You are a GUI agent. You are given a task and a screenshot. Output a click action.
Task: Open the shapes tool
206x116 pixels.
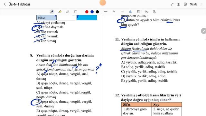click(x=146, y=12)
